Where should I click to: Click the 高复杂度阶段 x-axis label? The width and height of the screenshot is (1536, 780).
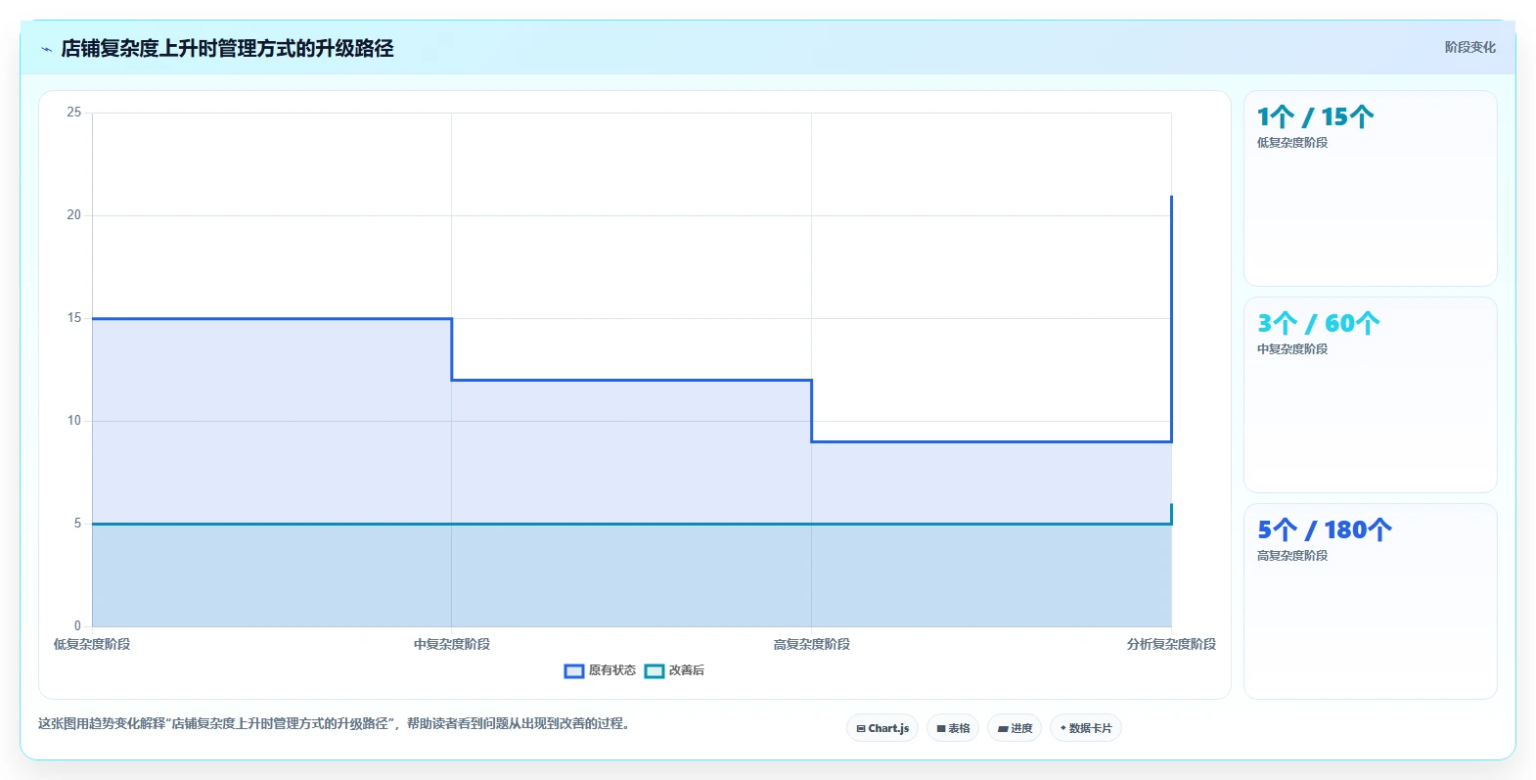812,644
